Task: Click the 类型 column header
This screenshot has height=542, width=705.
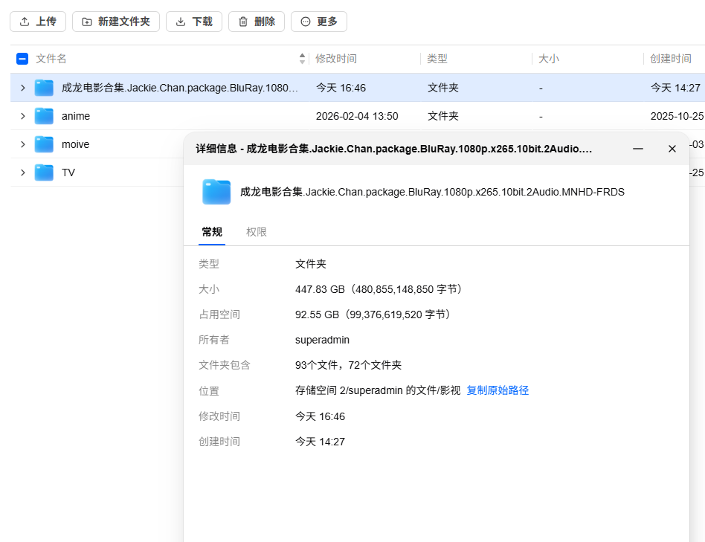Action: [x=437, y=59]
